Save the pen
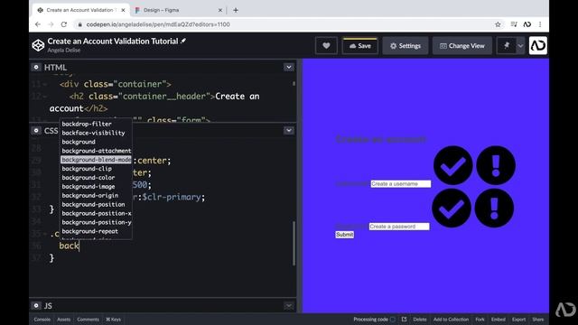The height and width of the screenshot is (325, 578). click(359, 46)
